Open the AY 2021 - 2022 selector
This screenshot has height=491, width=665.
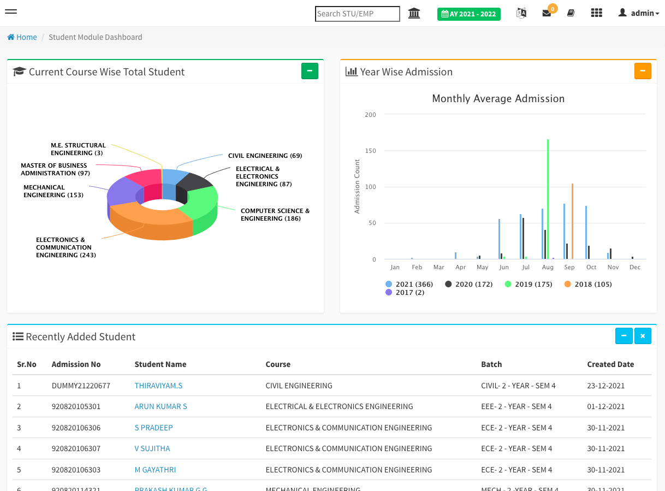pos(468,14)
